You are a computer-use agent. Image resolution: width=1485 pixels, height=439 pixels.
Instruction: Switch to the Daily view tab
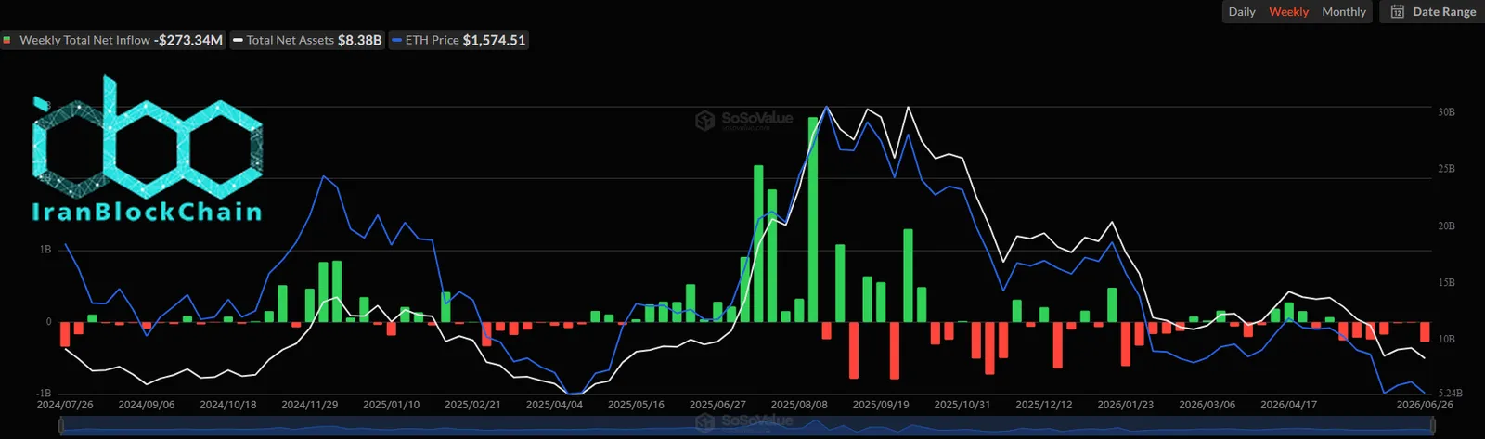1242,12
